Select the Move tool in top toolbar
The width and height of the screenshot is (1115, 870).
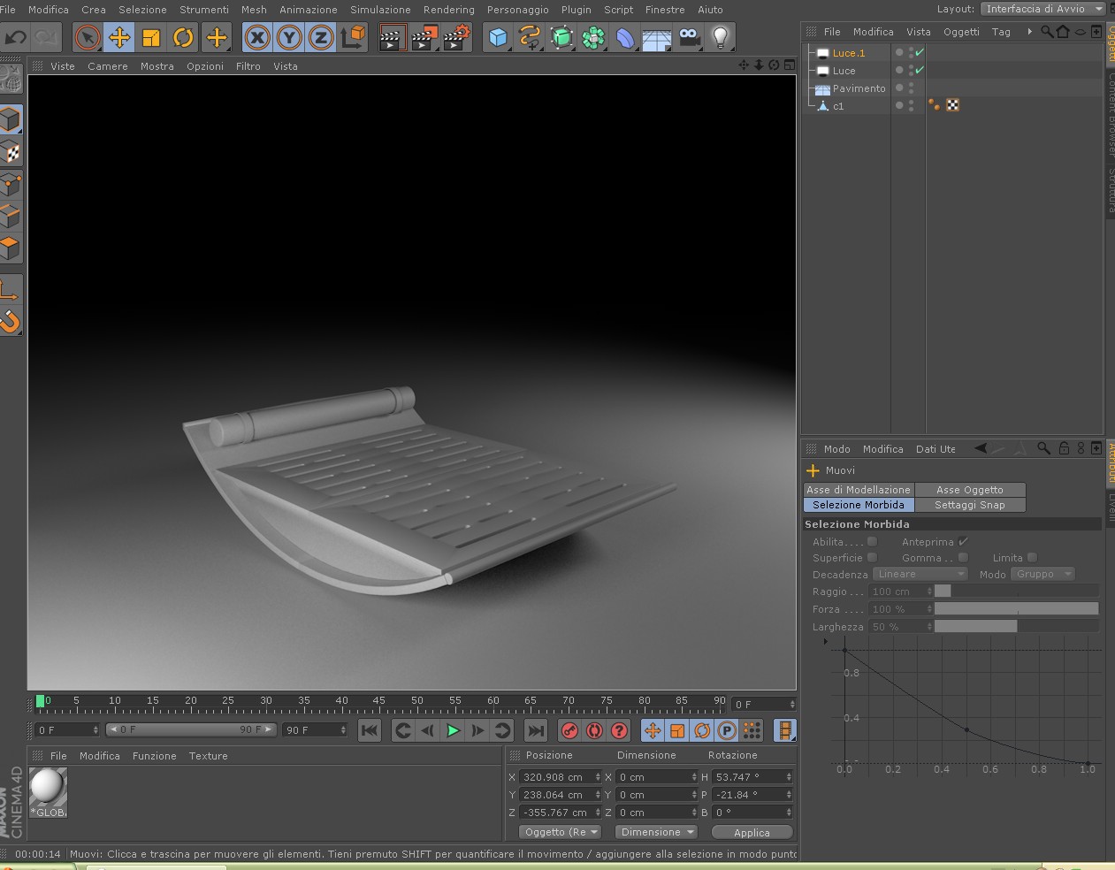(x=119, y=37)
